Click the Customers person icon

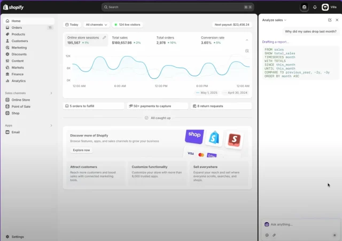(7, 41)
